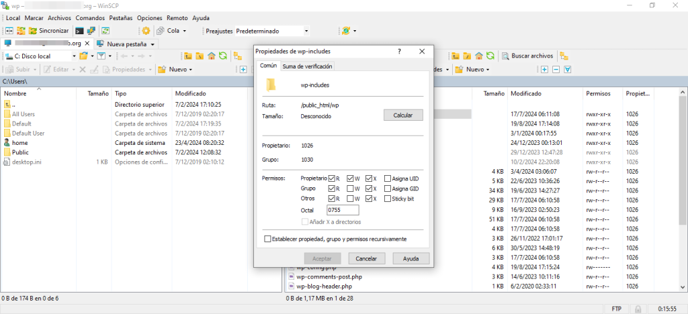Image resolution: width=688 pixels, height=314 pixels.
Task: Go to local home directory icon
Action: click(x=211, y=56)
